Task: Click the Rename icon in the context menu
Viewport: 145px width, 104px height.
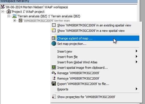Action: 54,73
